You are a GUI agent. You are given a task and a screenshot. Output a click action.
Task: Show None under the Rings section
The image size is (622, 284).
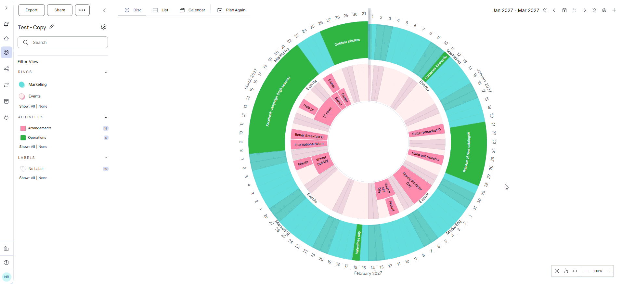43,106
